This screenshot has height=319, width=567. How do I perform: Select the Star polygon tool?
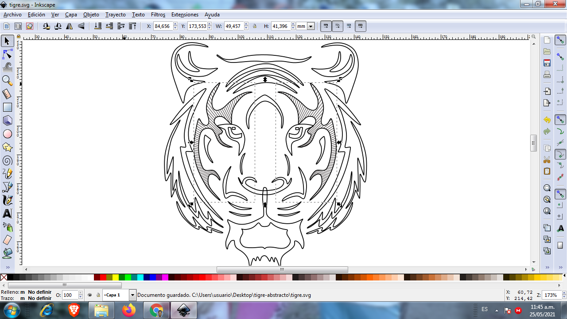pos(7,147)
